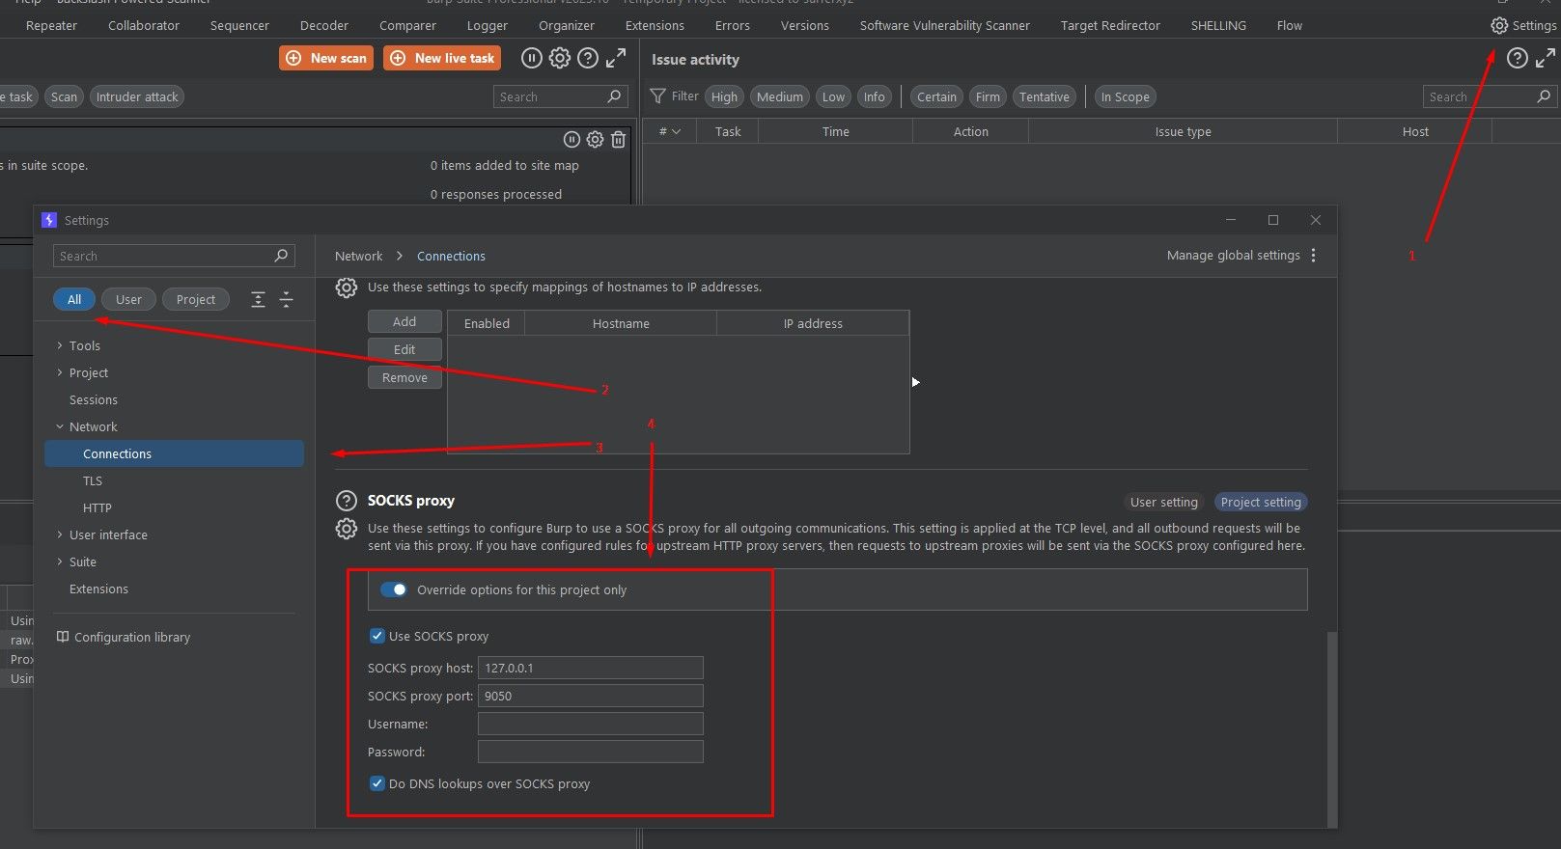The width and height of the screenshot is (1561, 849).
Task: Uncheck Do DNS lookups over SOCKS proxy
Action: point(377,783)
